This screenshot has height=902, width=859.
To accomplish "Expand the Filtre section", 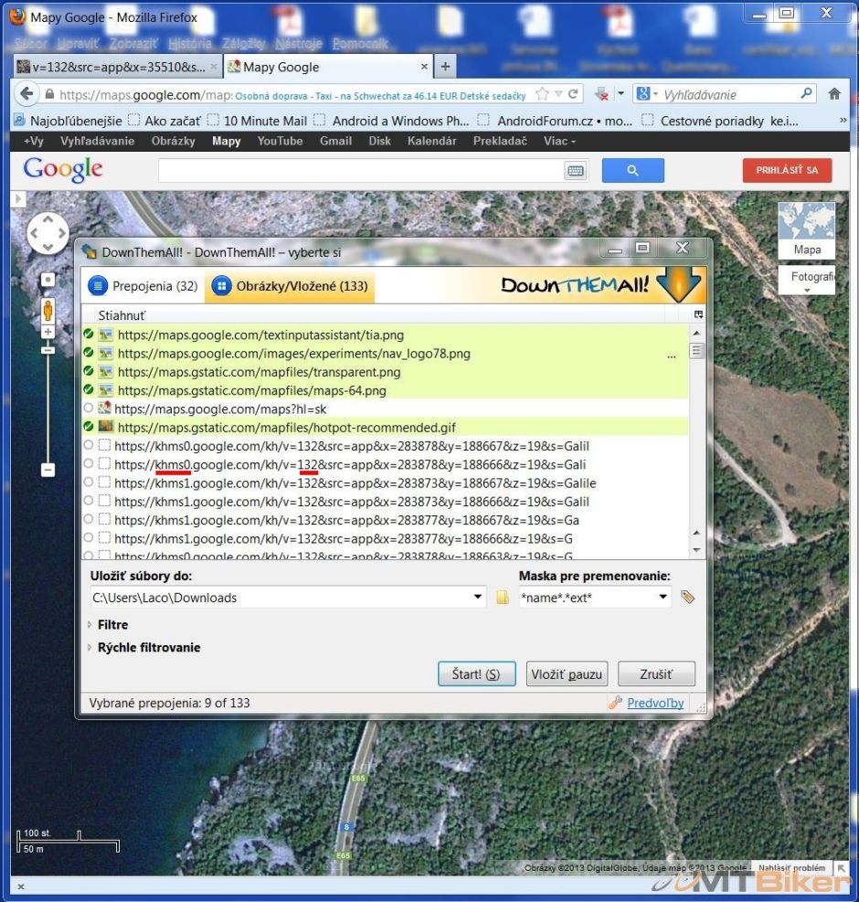I will pos(90,625).
